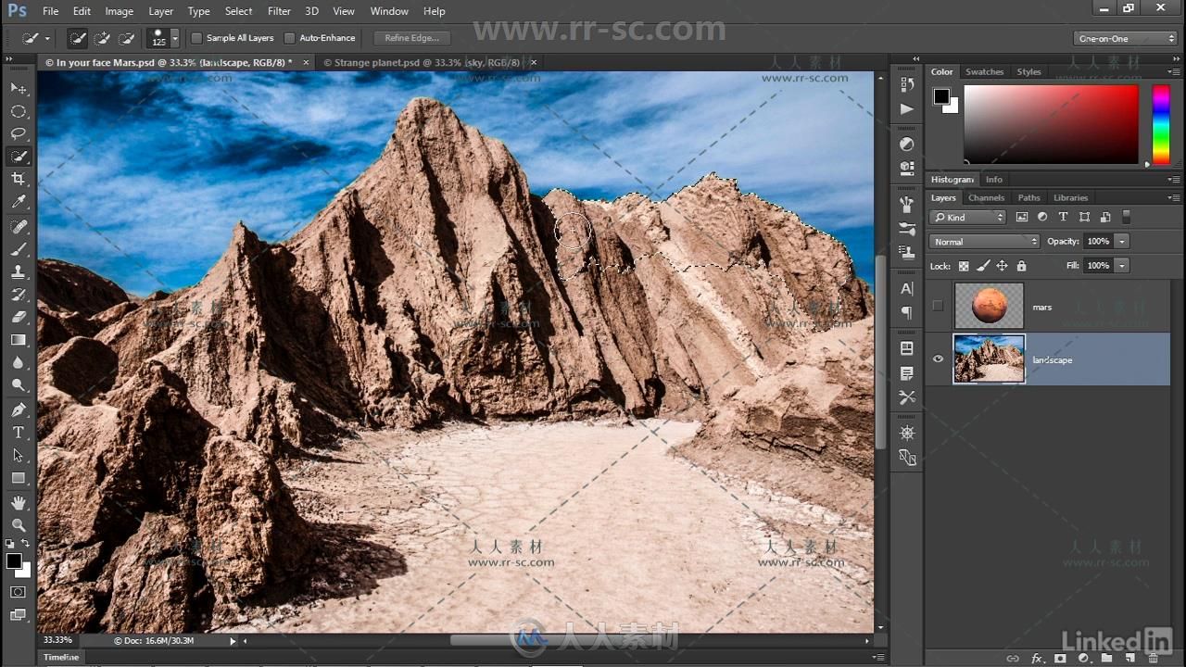
Task: Select the Move tool
Action: click(19, 88)
